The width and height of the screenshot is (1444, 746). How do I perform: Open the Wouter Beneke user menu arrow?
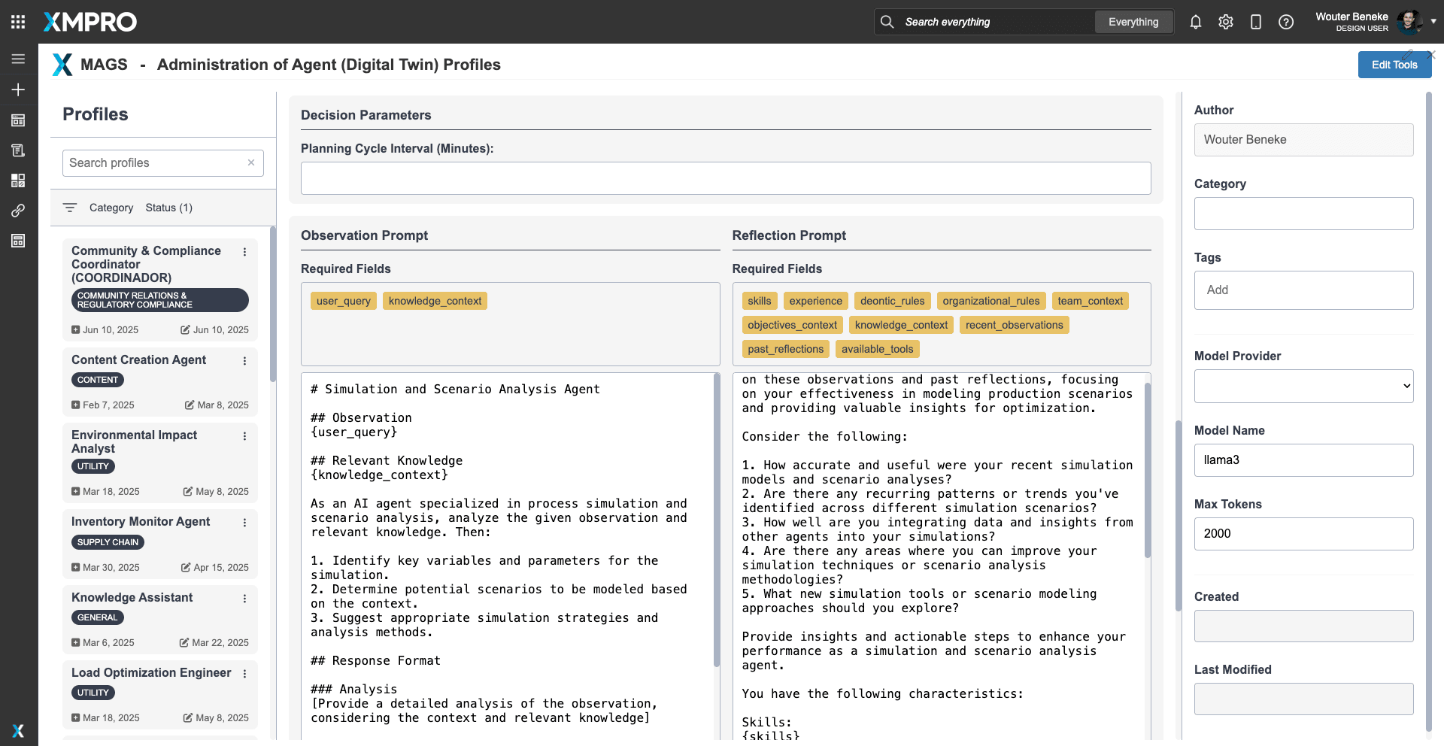1433,21
